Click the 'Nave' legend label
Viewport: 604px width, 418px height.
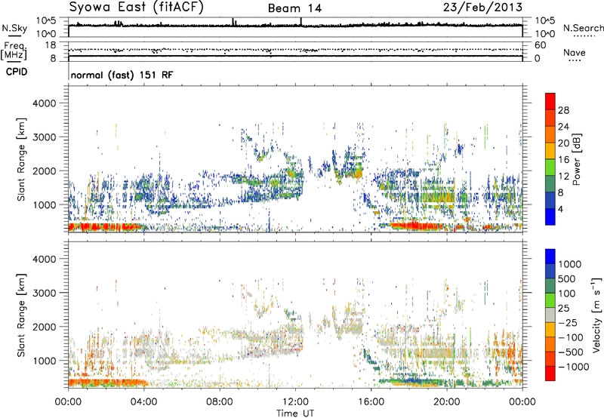574,52
